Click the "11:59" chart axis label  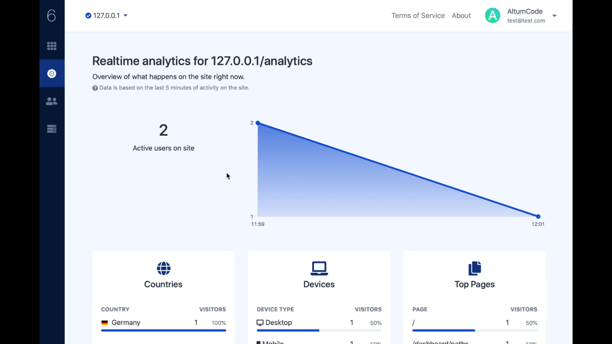(x=258, y=224)
